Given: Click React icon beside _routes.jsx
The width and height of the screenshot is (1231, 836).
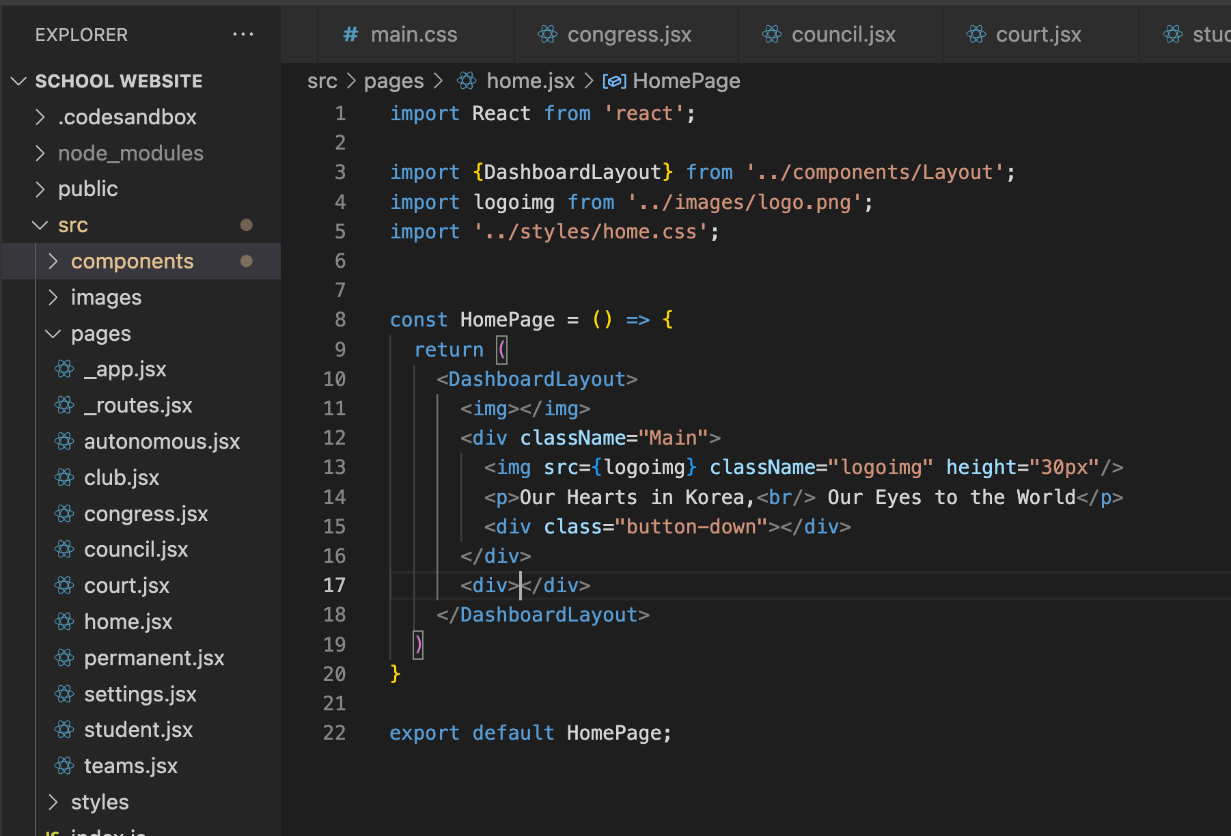Looking at the screenshot, I should 64,406.
